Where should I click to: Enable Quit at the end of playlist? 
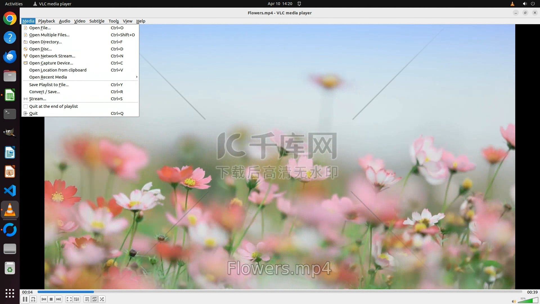(53, 106)
